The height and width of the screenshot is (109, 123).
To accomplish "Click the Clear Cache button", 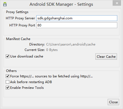I will (x=106, y=57).
